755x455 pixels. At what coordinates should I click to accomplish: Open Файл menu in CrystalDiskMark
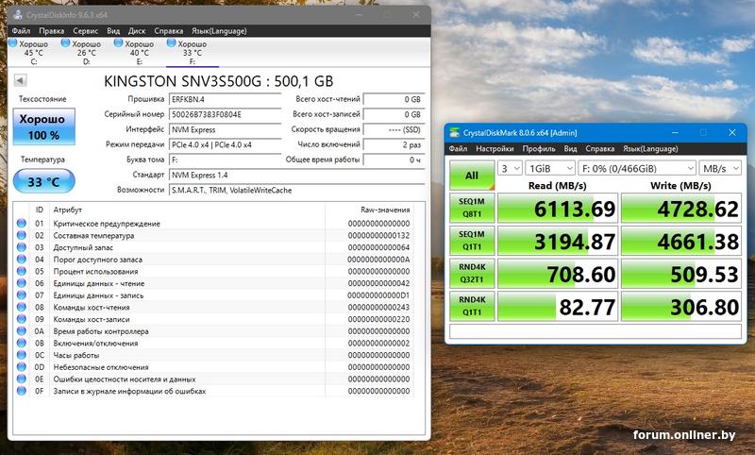tap(458, 149)
